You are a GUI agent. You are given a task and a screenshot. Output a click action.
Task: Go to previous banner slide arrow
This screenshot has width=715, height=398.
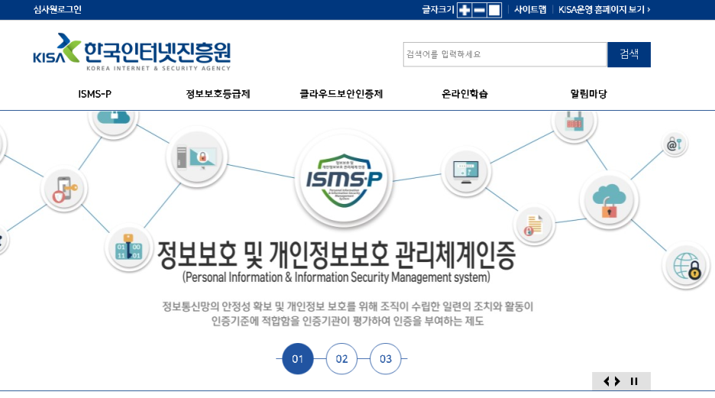point(606,381)
